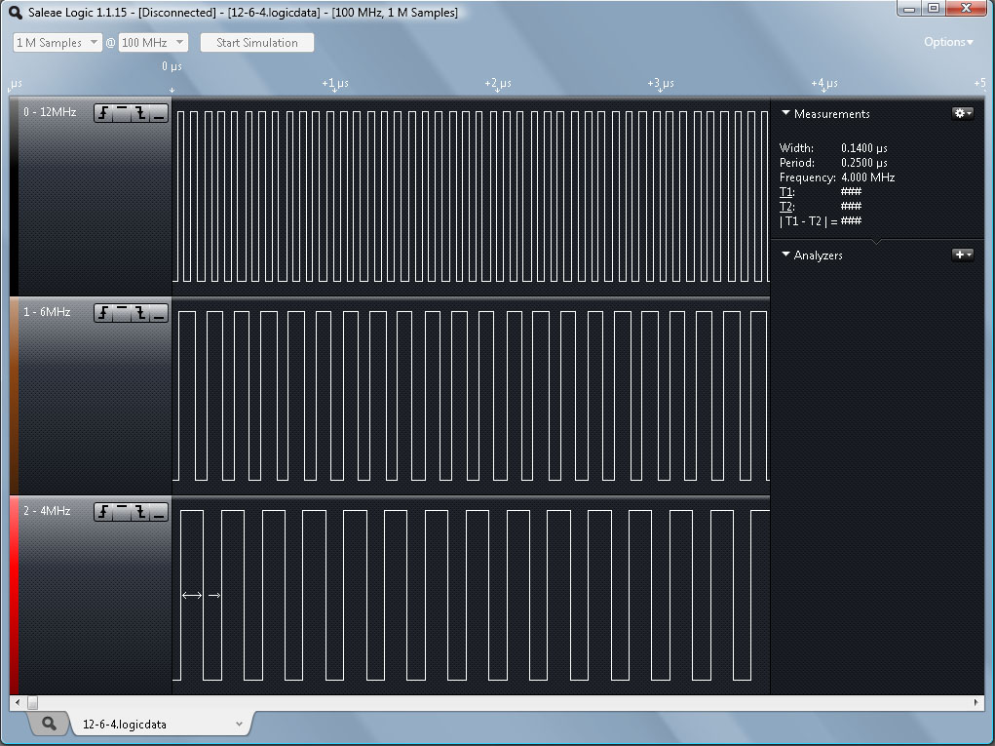Open the Measurements gear settings
This screenshot has width=995, height=746.
pyautogui.click(x=963, y=113)
